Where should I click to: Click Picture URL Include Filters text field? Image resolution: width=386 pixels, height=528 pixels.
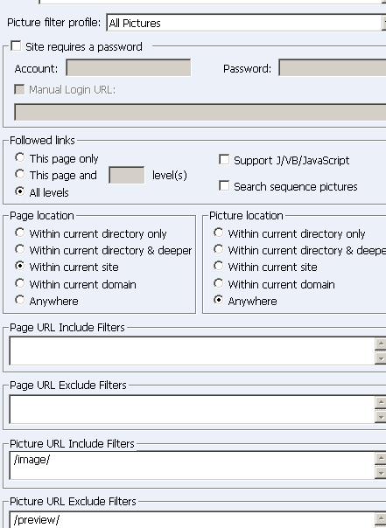click(193, 465)
